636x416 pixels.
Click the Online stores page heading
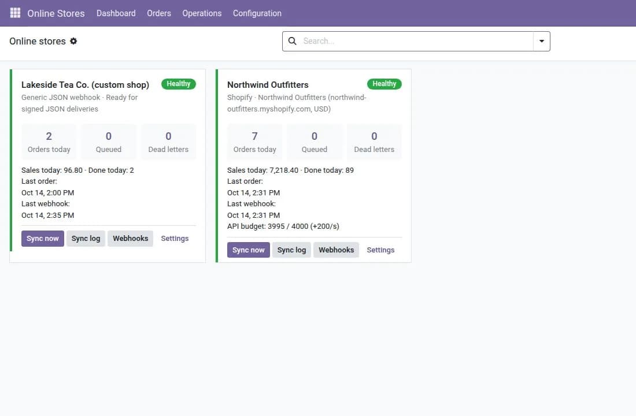(x=38, y=42)
